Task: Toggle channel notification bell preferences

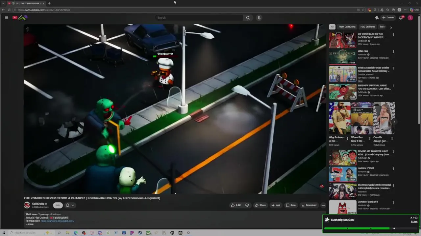Action: (x=70, y=205)
